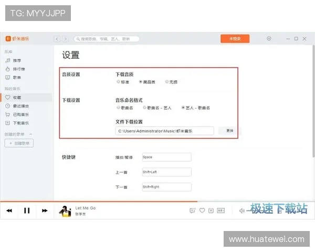Click the song title Let Me Go

(86, 208)
